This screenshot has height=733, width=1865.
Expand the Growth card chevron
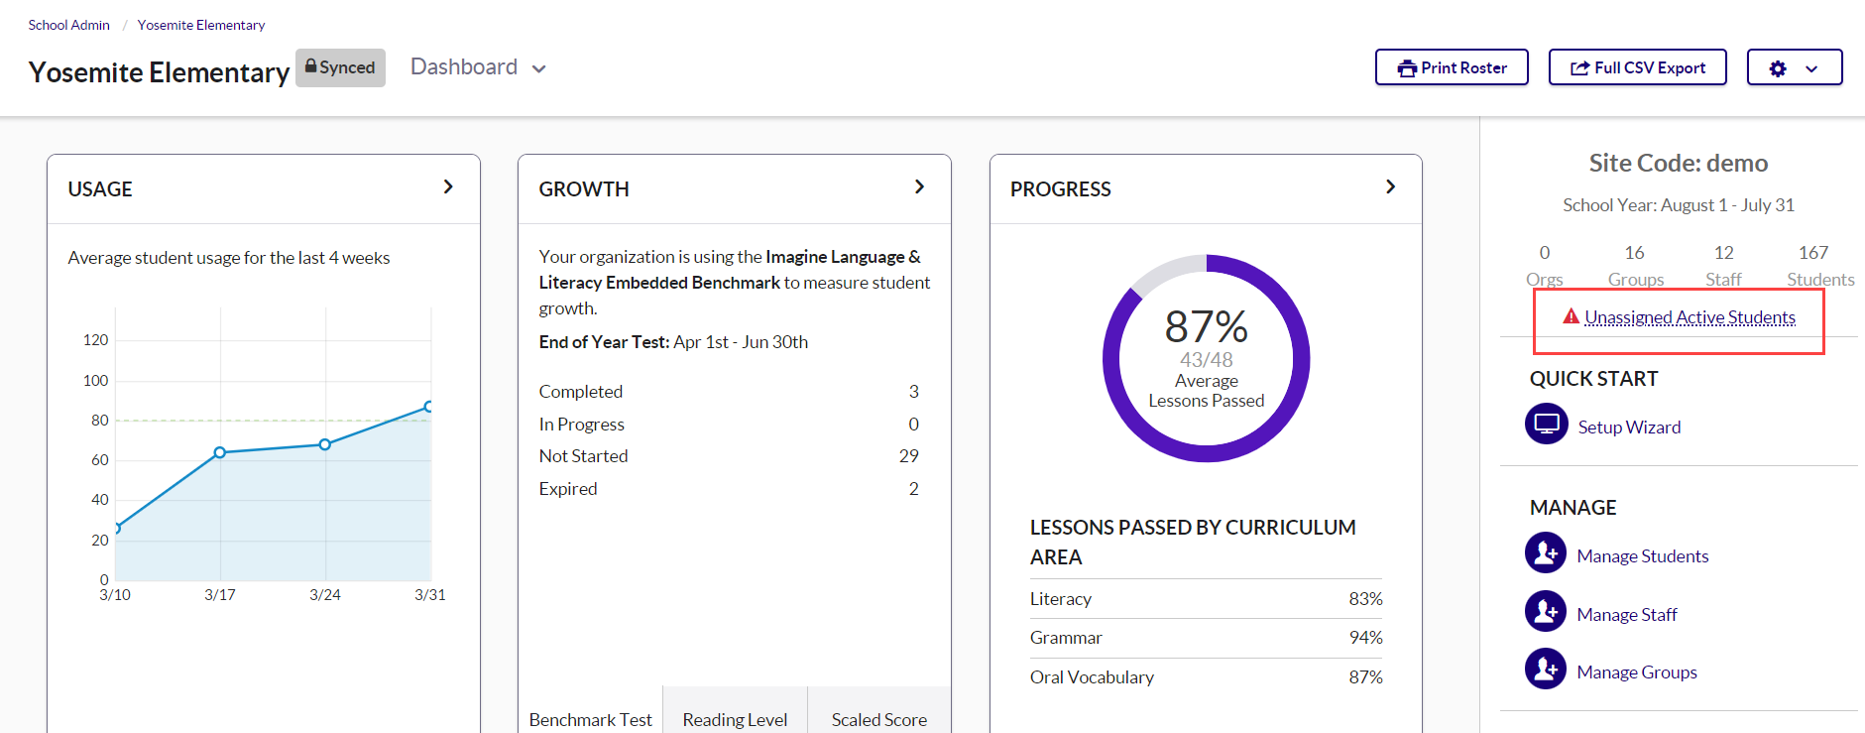(919, 186)
